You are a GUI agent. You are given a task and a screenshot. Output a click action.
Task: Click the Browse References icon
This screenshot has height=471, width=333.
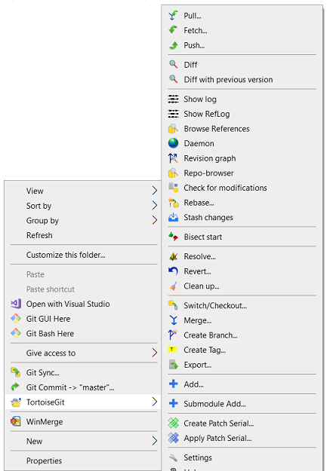[x=173, y=129]
